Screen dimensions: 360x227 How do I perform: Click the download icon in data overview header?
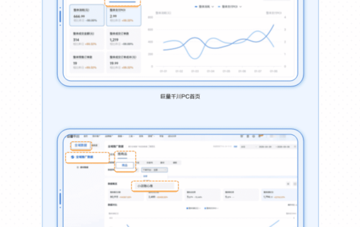tap(288, 184)
